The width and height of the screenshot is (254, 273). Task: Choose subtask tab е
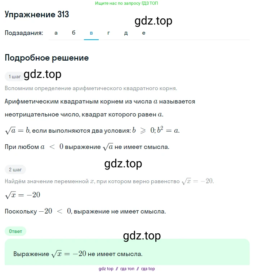coord(144,33)
